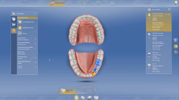This screenshot has height=100, width=179.
Task: Edit the Design Mode setting
Action: click(35, 39)
